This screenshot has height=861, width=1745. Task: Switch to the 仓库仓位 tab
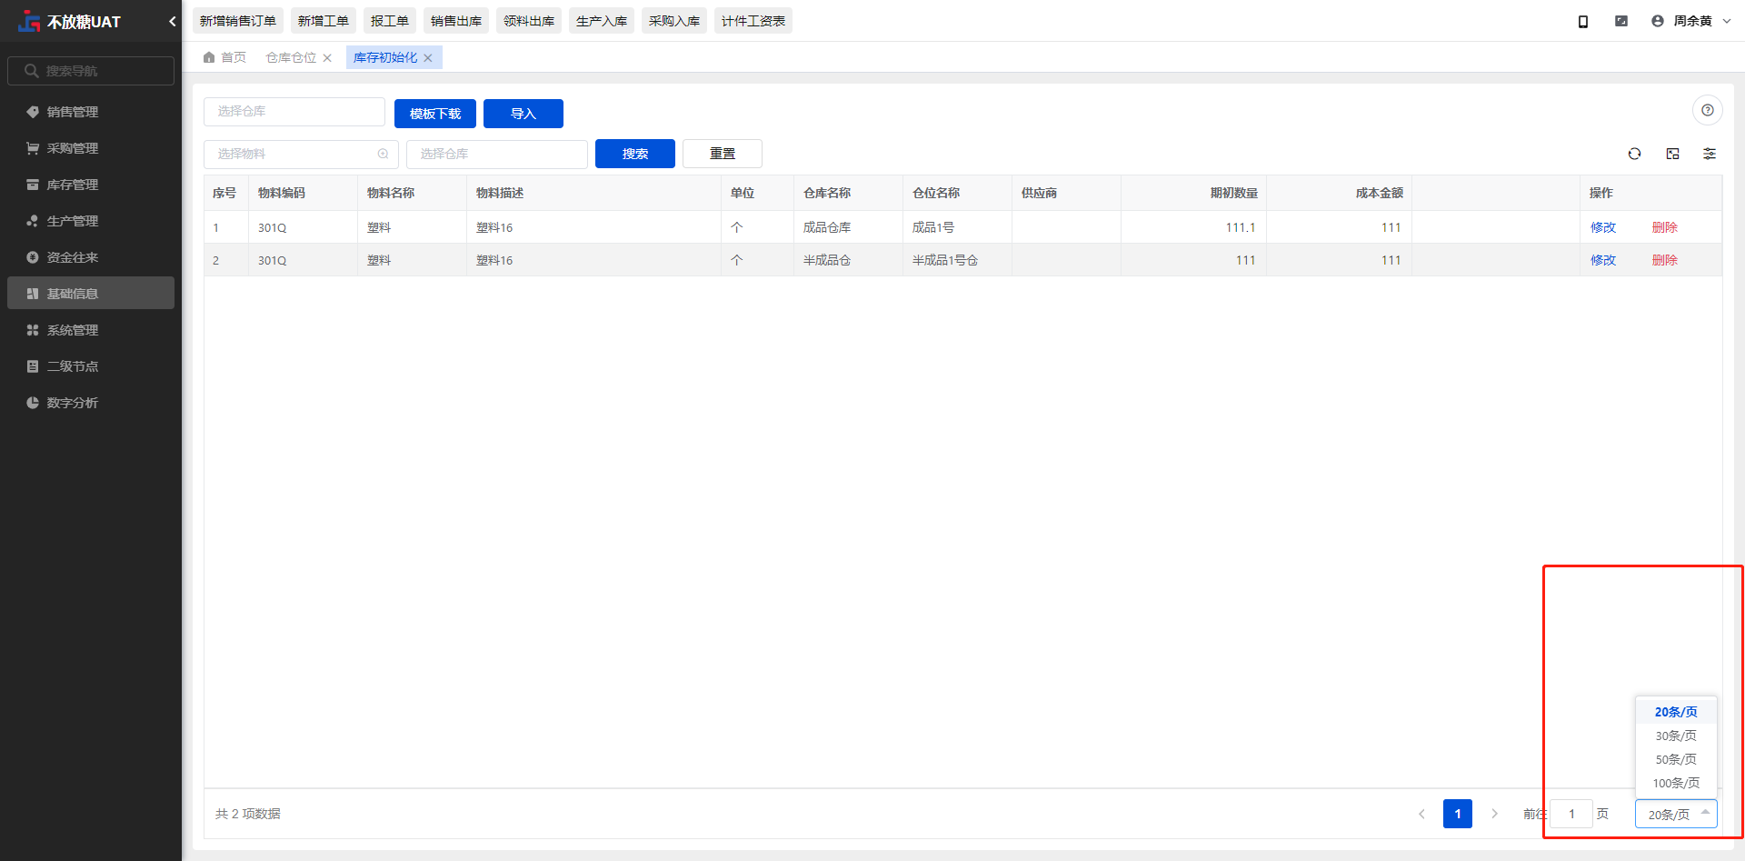[x=291, y=57]
